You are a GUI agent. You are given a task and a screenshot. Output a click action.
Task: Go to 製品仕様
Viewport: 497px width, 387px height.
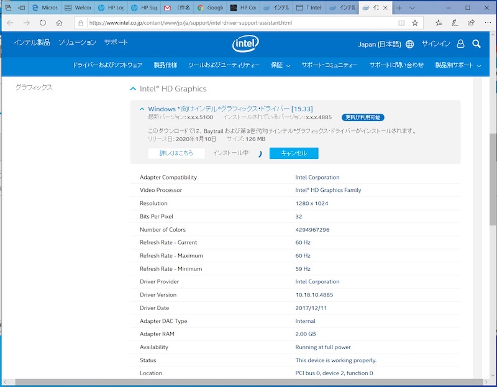(x=165, y=65)
